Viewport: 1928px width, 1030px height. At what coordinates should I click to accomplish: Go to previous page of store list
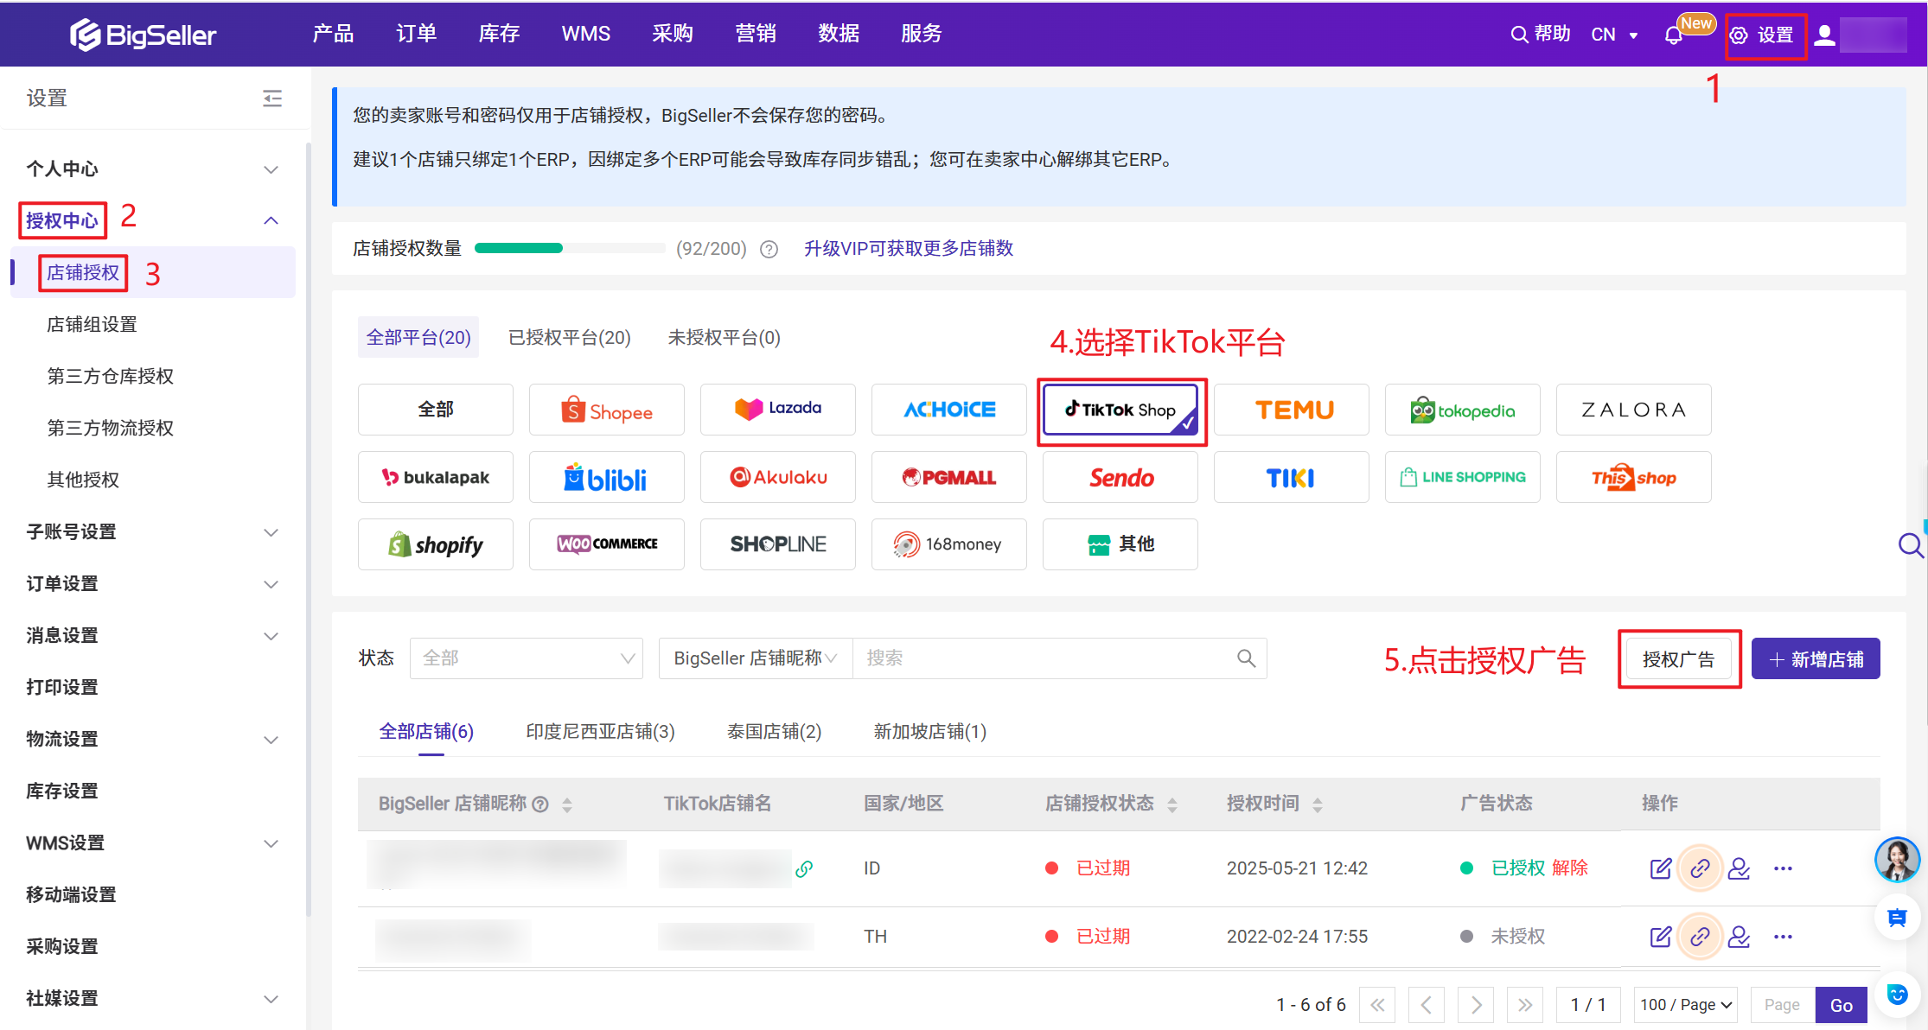tap(1427, 1005)
